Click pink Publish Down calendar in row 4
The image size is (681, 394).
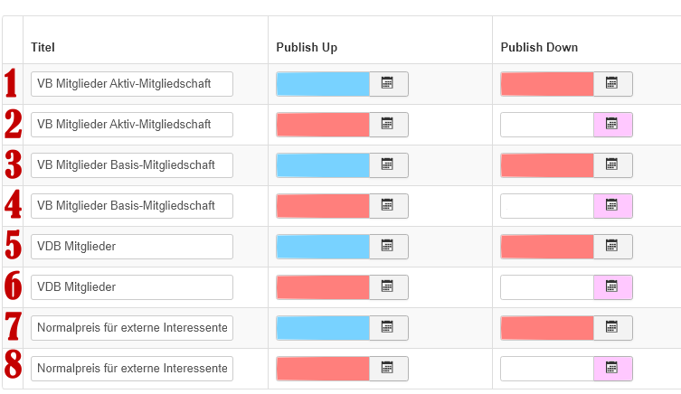point(612,206)
